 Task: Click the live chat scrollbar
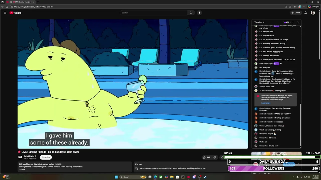coord(300,125)
